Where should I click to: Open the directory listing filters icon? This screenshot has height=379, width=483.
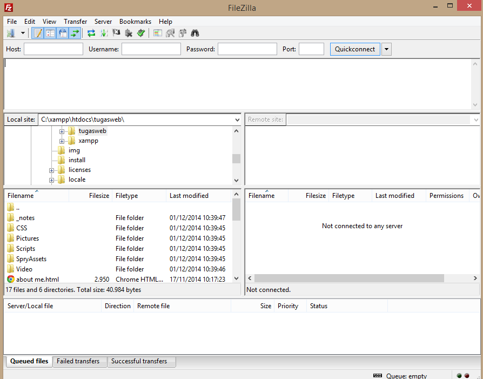158,33
